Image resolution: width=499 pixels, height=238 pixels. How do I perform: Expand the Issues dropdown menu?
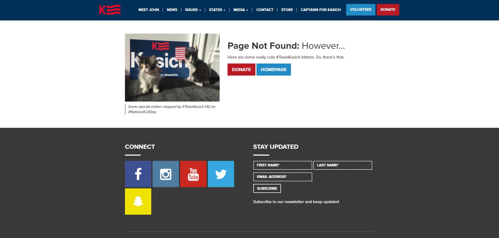193,10
